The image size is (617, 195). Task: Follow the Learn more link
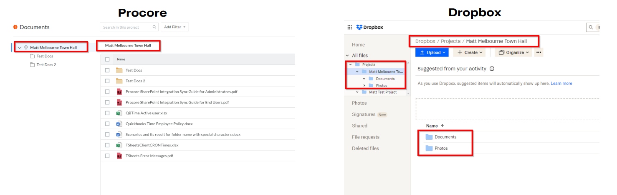(561, 84)
